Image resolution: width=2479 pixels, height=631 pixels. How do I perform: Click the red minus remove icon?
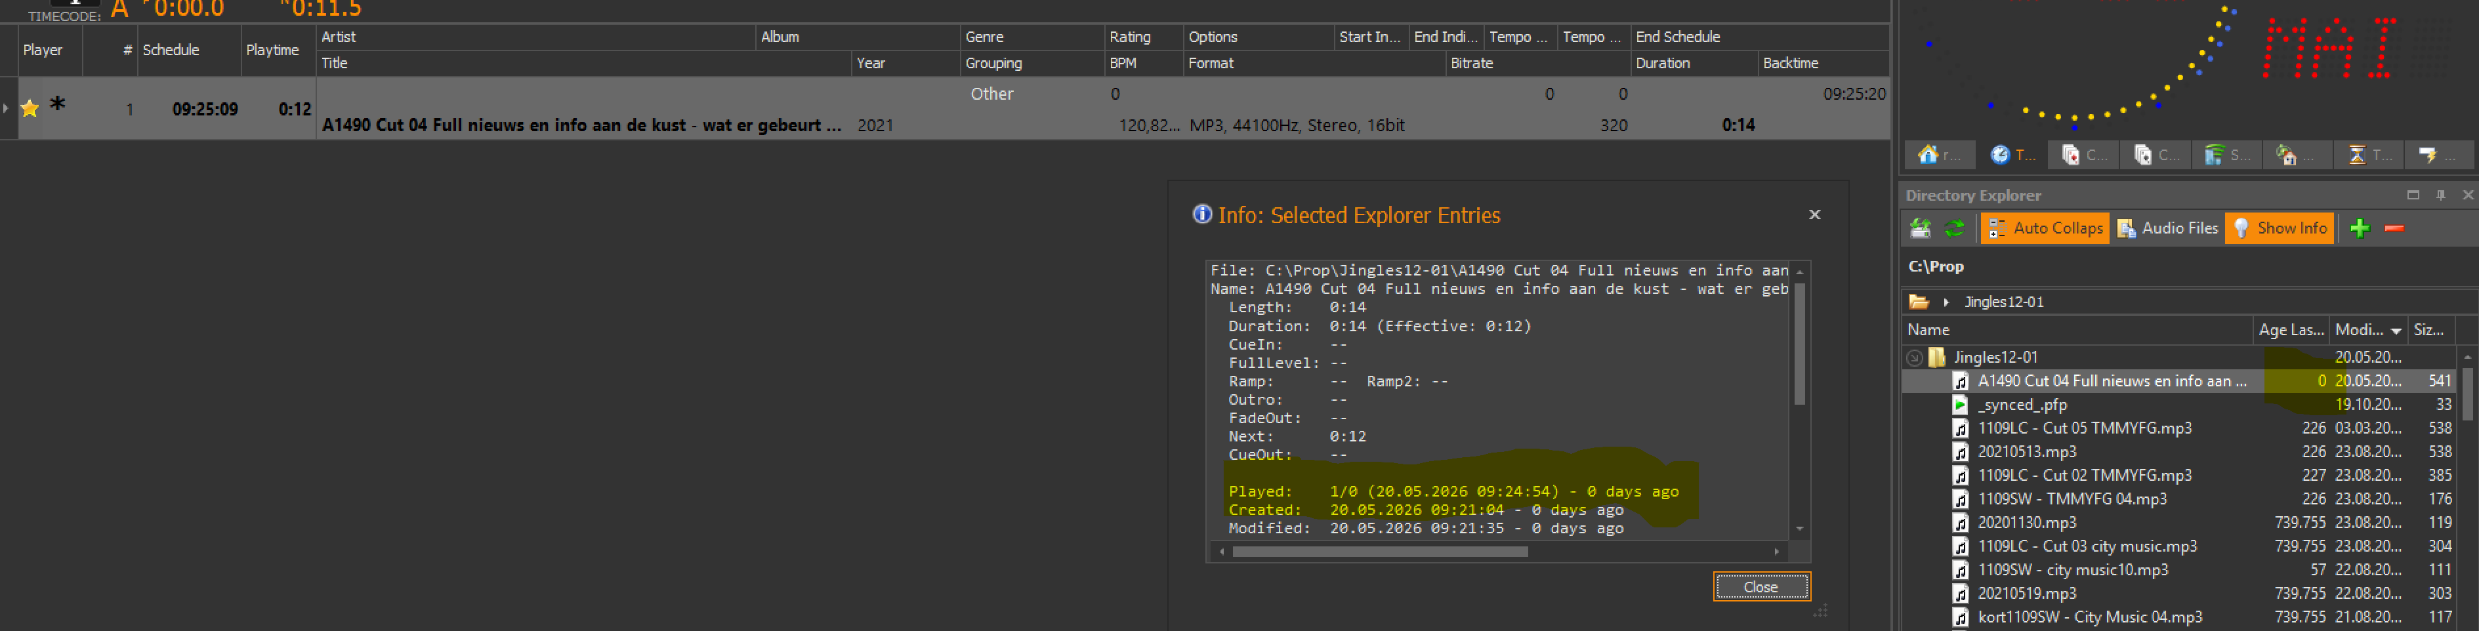tap(2395, 228)
